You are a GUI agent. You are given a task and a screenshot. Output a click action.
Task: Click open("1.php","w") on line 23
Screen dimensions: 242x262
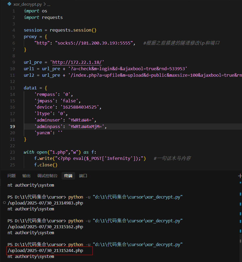tap(59, 152)
